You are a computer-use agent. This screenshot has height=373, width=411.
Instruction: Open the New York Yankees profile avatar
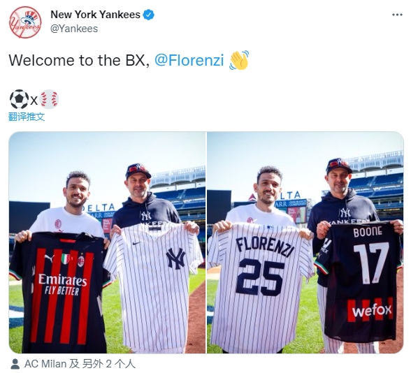tap(25, 22)
